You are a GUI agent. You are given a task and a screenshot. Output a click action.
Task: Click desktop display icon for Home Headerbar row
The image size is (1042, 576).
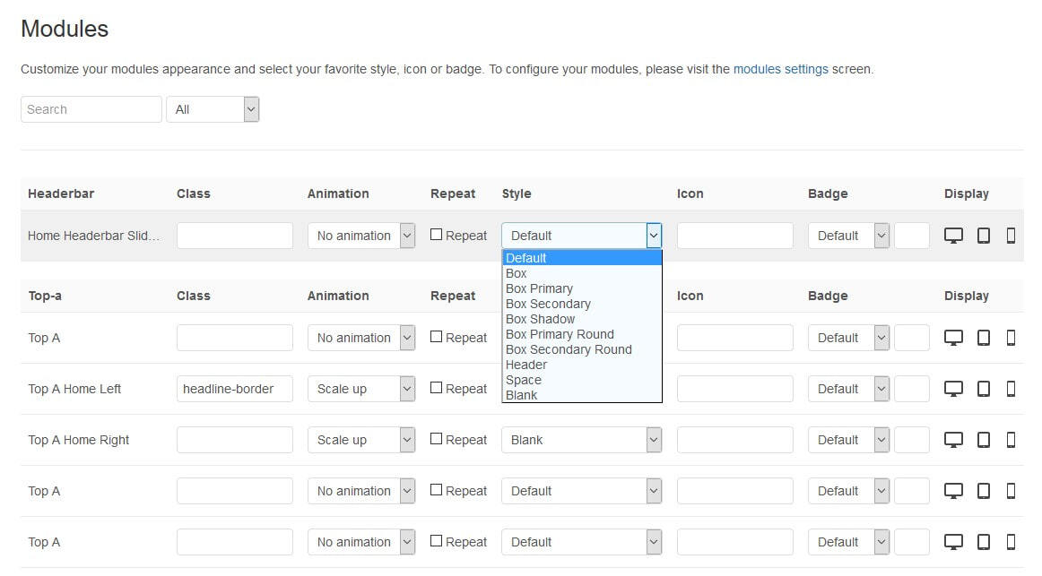[953, 236]
